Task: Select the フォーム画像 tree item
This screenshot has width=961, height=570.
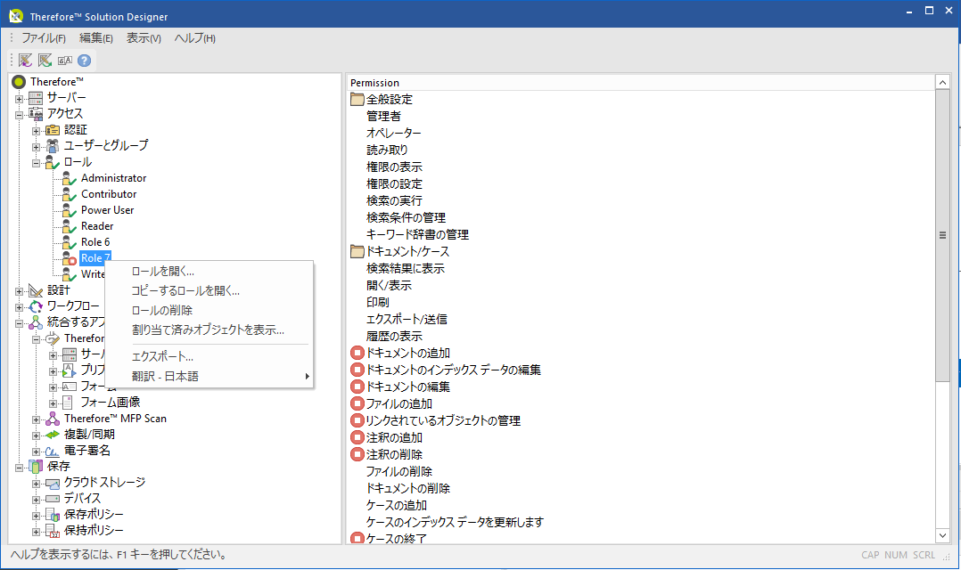Action: point(111,403)
